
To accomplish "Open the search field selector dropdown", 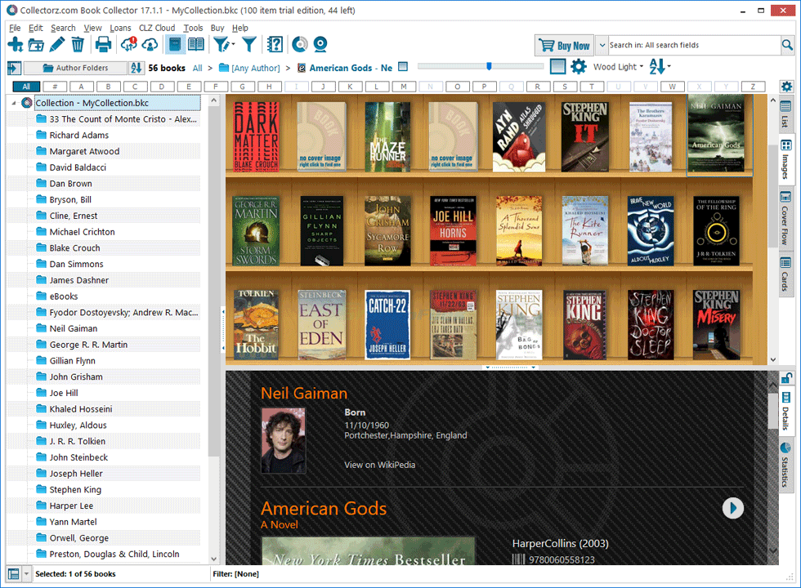I will [x=602, y=45].
